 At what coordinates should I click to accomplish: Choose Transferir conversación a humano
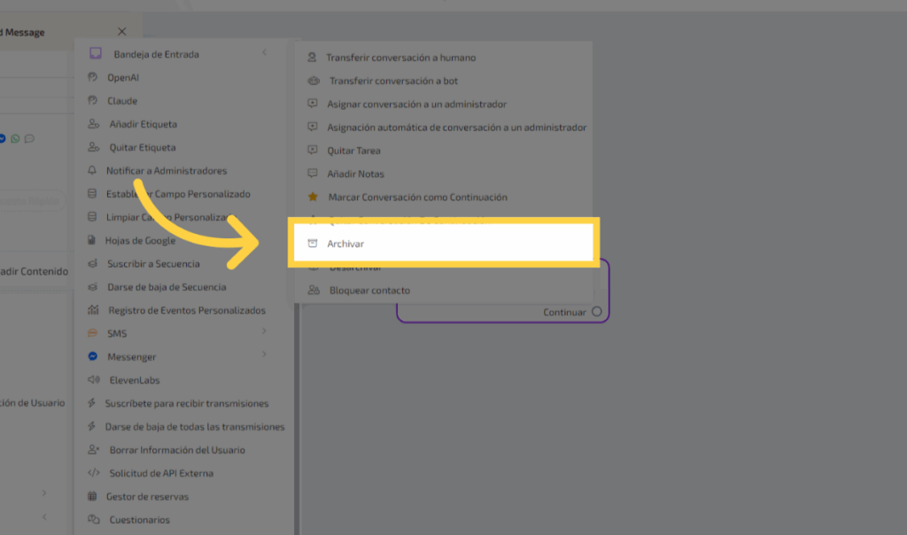pyautogui.click(x=400, y=58)
